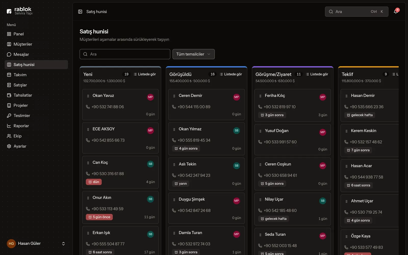Click the Satışlar receipt icon
The image size is (408, 255).
click(9, 85)
